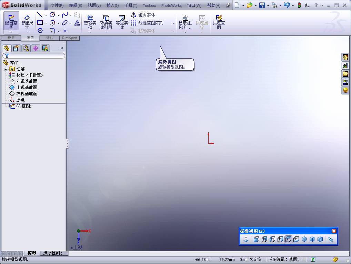
Task: Select the three-point Arc tool
Action: (x=52, y=23)
